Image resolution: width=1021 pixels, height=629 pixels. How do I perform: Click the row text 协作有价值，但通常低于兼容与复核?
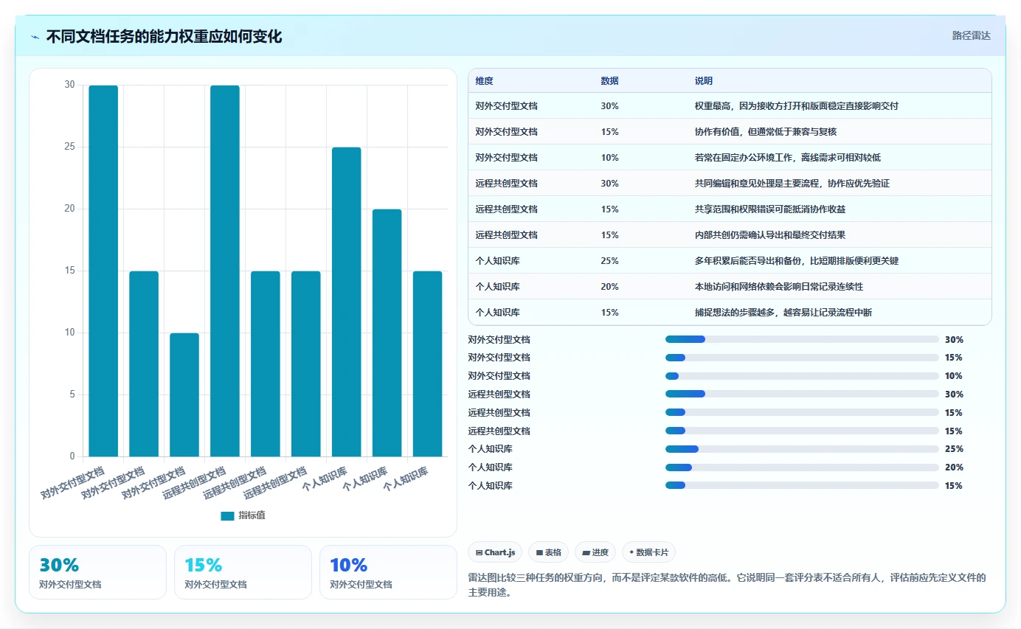(766, 132)
